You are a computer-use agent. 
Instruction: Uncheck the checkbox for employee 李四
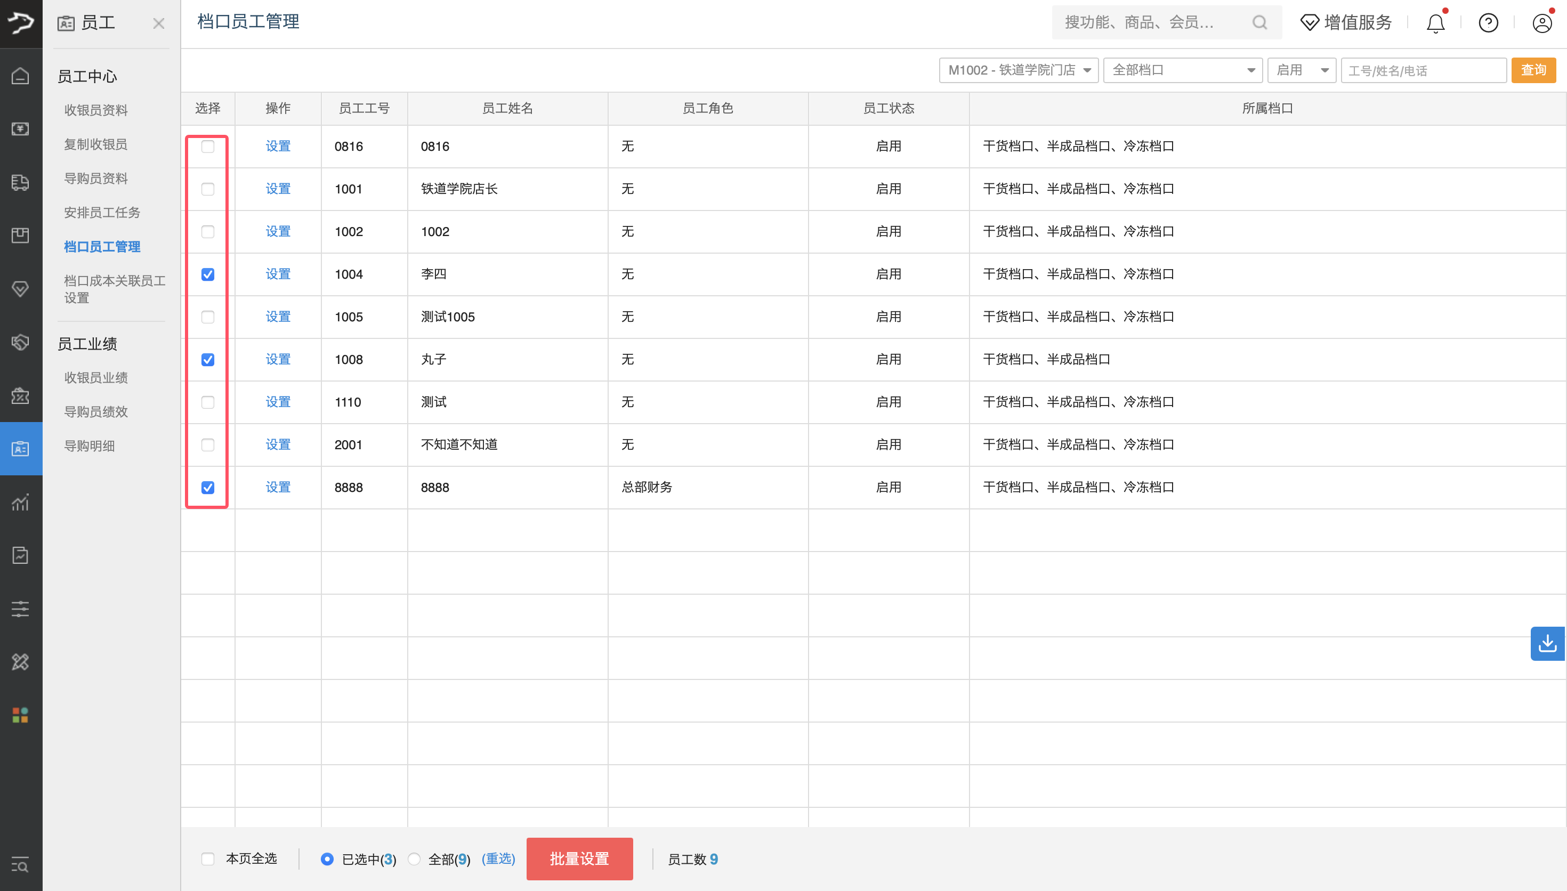(x=208, y=274)
